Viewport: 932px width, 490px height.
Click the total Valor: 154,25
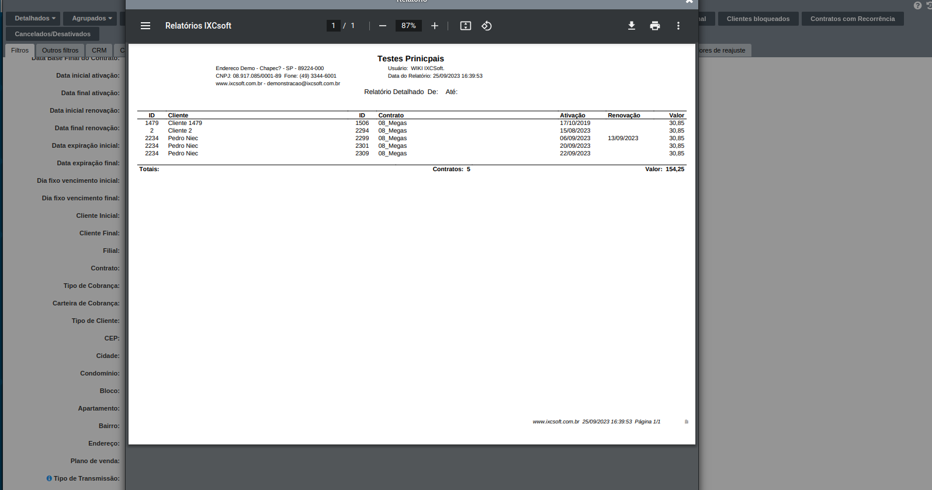click(664, 169)
